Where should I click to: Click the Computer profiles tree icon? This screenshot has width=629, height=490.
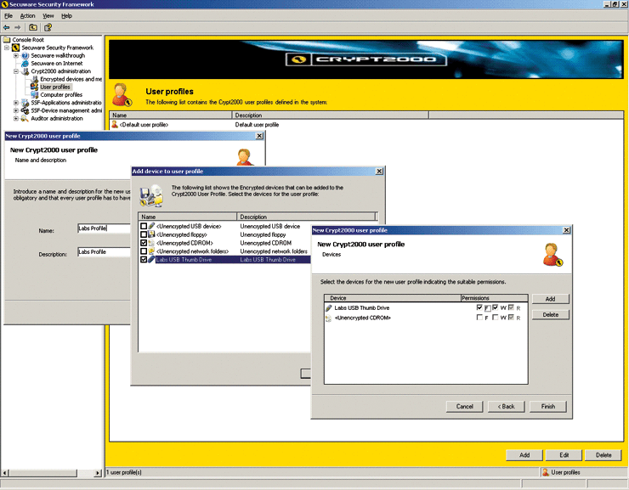[x=34, y=95]
